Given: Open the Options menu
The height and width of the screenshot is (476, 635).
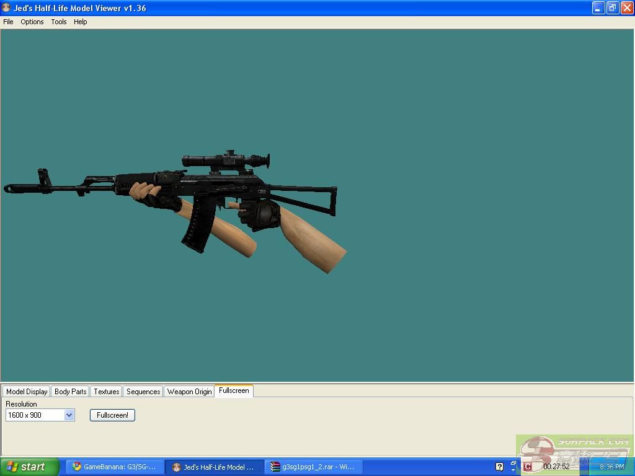Looking at the screenshot, I should pyautogui.click(x=32, y=22).
